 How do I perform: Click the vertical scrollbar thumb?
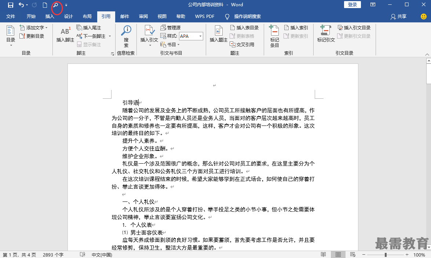click(428, 73)
